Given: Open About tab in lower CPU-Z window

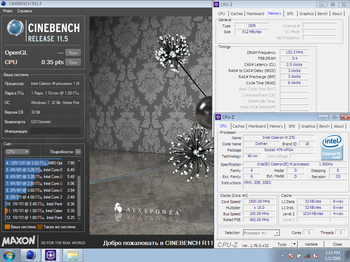Looking at the screenshot, I should click(339, 126).
